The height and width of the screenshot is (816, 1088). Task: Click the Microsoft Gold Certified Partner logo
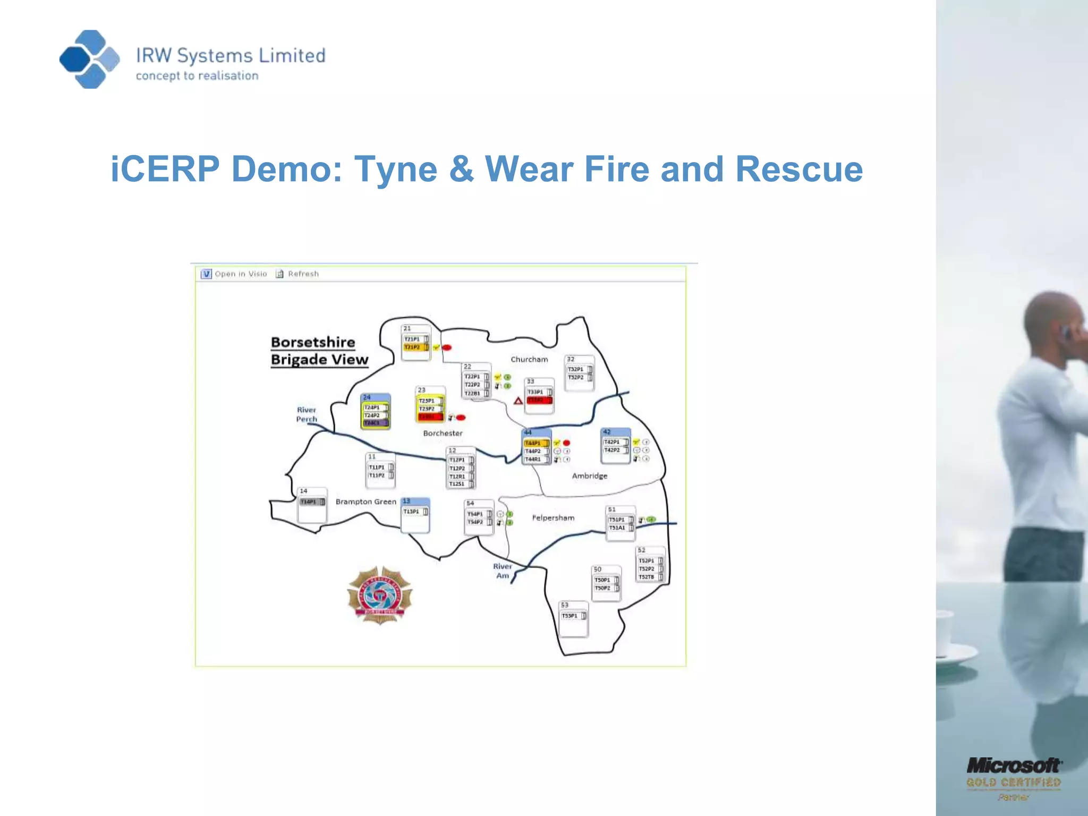1014,779
